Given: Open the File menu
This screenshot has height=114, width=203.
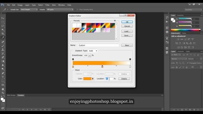Looking at the screenshot, I should click(x=8, y=5).
